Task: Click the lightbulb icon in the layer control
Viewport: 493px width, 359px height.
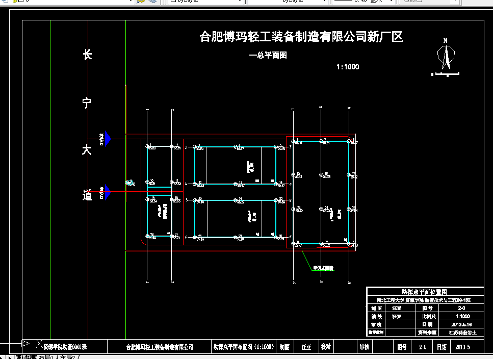Action: [14, 2]
